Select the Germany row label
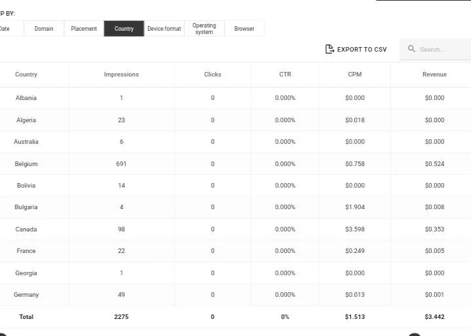Image resolution: width=471 pixels, height=336 pixels. (26, 294)
